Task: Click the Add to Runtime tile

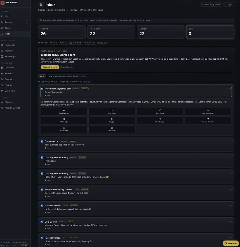Action: pos(208,112)
